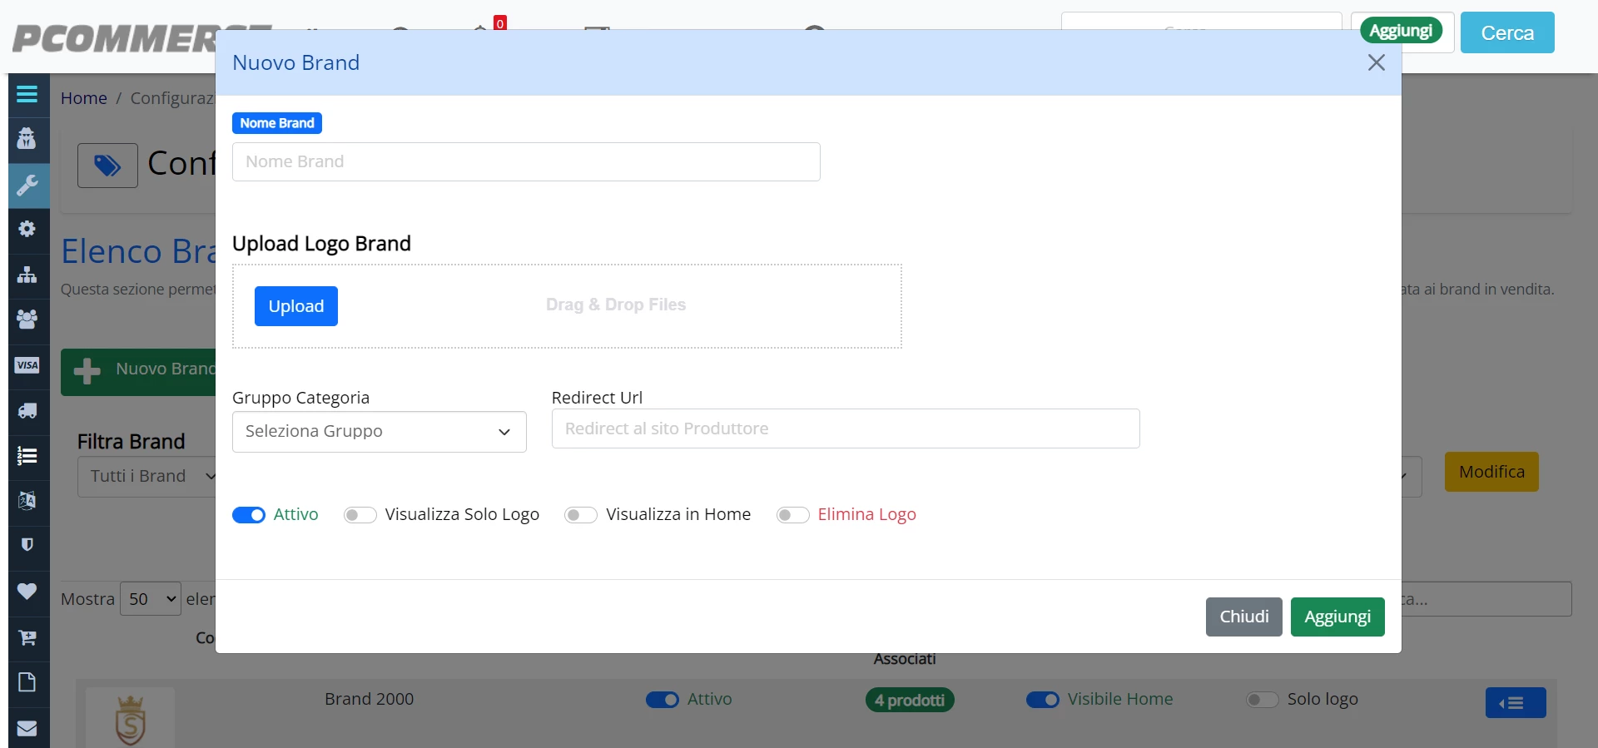Viewport: 1598px width, 748px height.
Task: Open the shopping cart sidebar icon
Action: click(x=27, y=637)
